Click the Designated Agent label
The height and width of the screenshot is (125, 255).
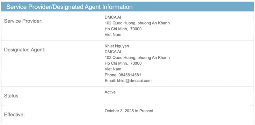[25, 50]
